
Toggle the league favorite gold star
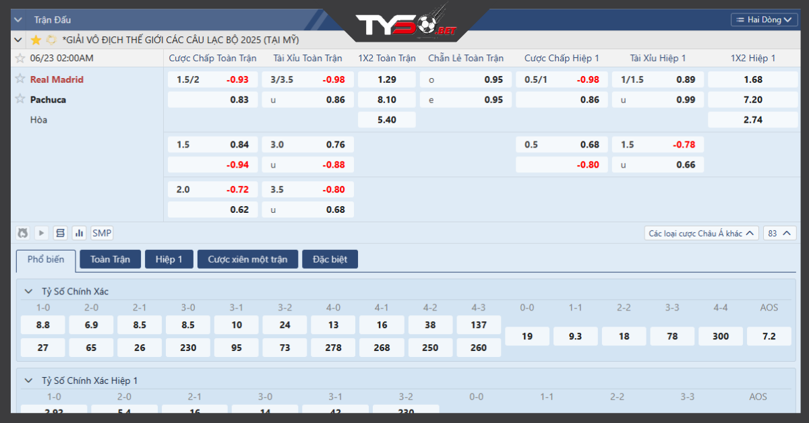[36, 40]
